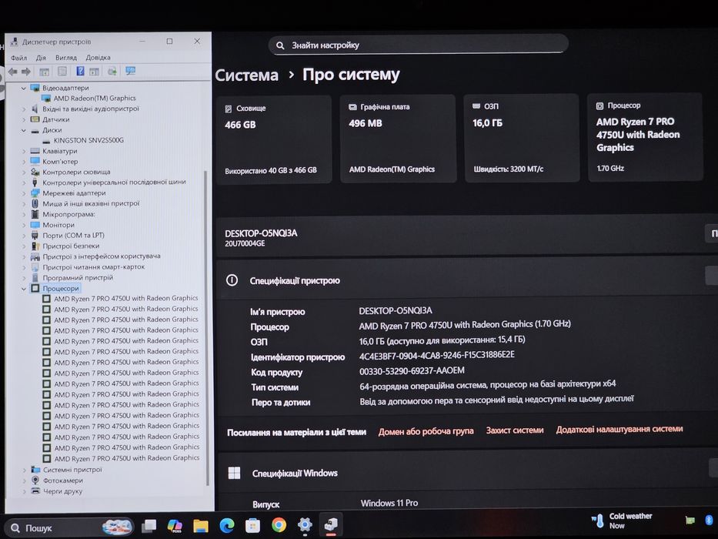Expand the Датчики node
Image resolution: width=718 pixels, height=539 pixels.
coord(24,119)
